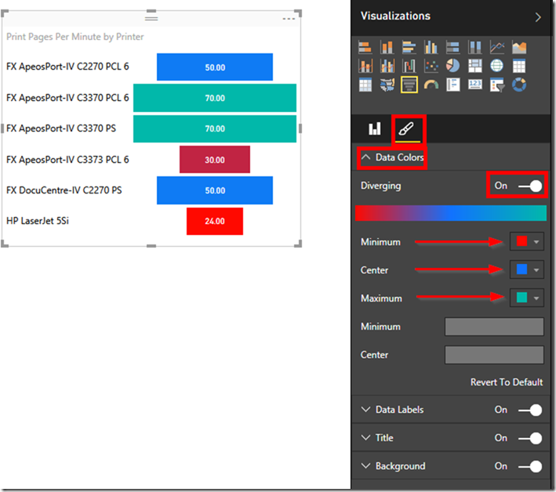Viewport: 556px width, 492px height.
Task: Expand the Data Labels section
Action: [365, 410]
